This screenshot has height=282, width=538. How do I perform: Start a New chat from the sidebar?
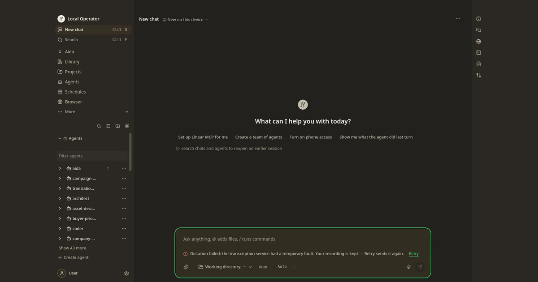click(x=93, y=30)
